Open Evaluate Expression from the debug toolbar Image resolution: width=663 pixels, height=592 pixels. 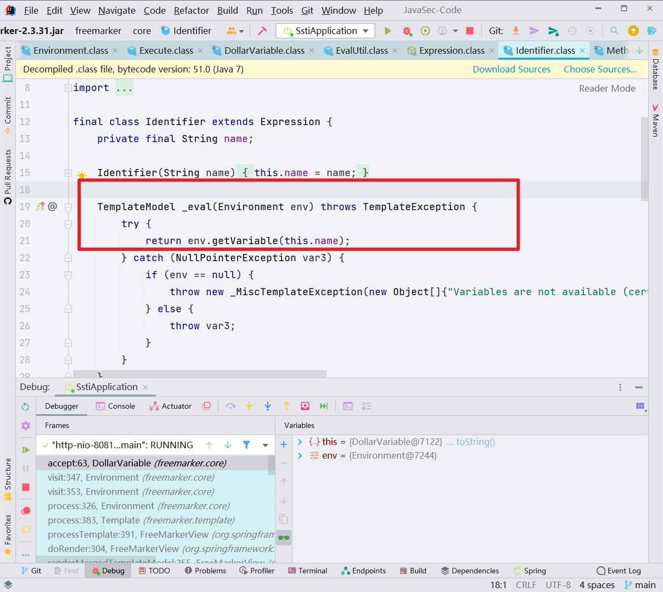[x=348, y=406]
